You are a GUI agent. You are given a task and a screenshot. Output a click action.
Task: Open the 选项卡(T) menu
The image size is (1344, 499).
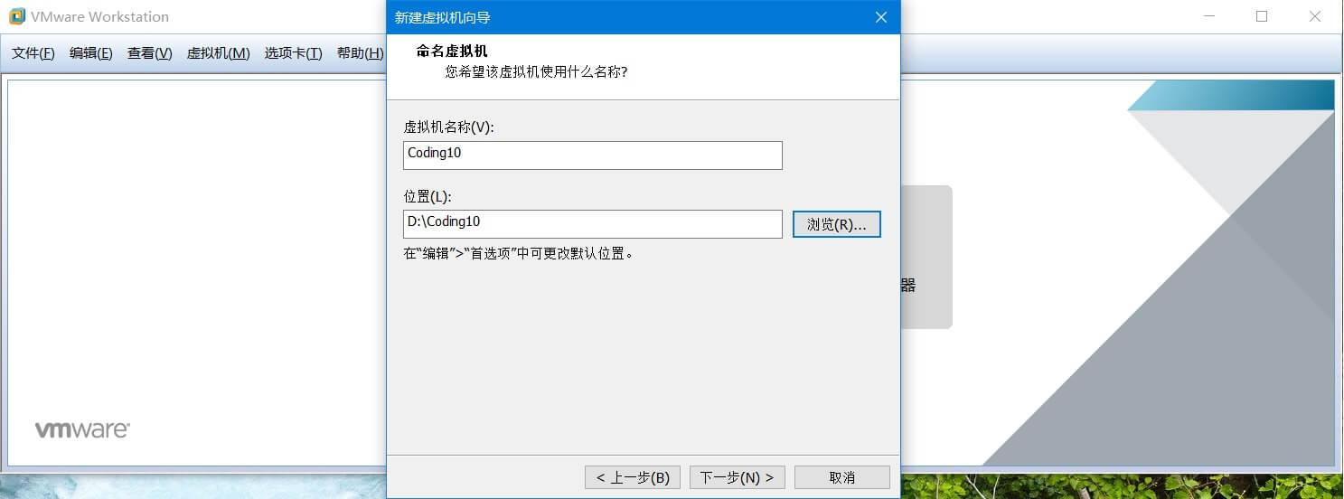tap(293, 53)
